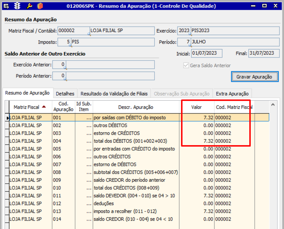Expand Id Sub. Item ellipsis on row 001
The image size is (284, 229).
[x=88, y=118]
